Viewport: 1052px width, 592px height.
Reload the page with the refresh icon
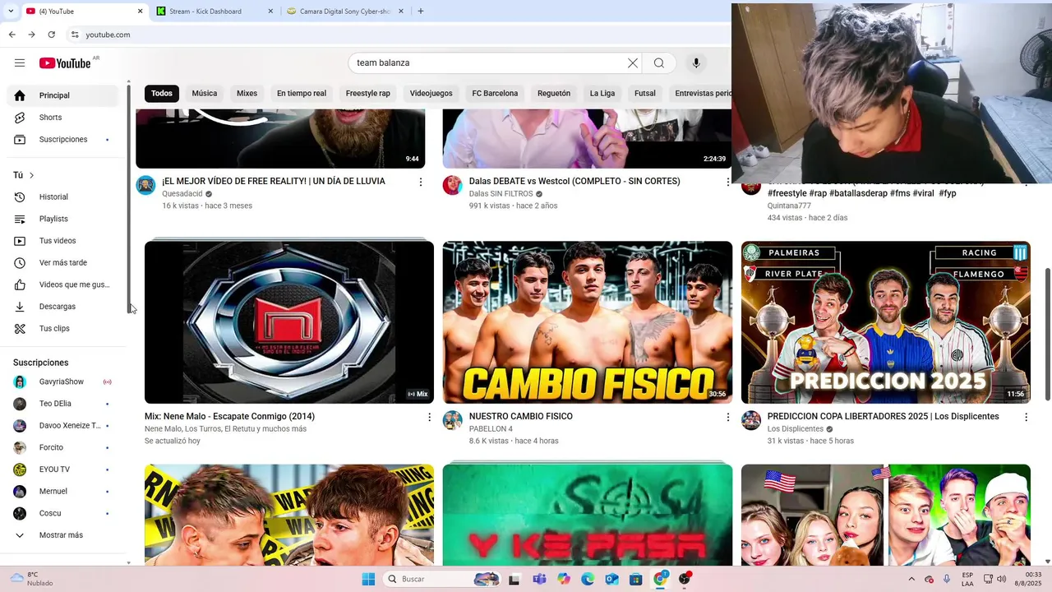click(52, 35)
